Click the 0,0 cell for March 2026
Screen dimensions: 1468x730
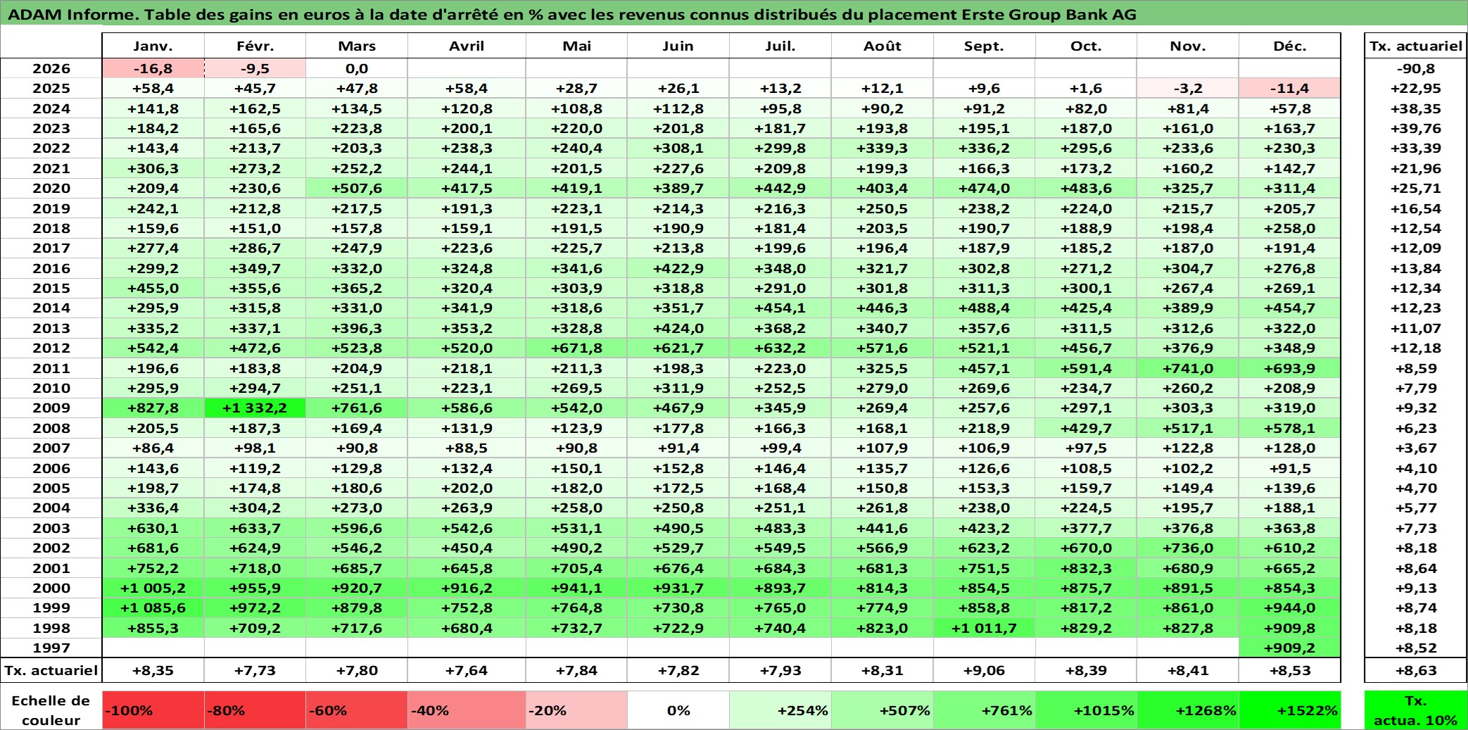click(357, 68)
